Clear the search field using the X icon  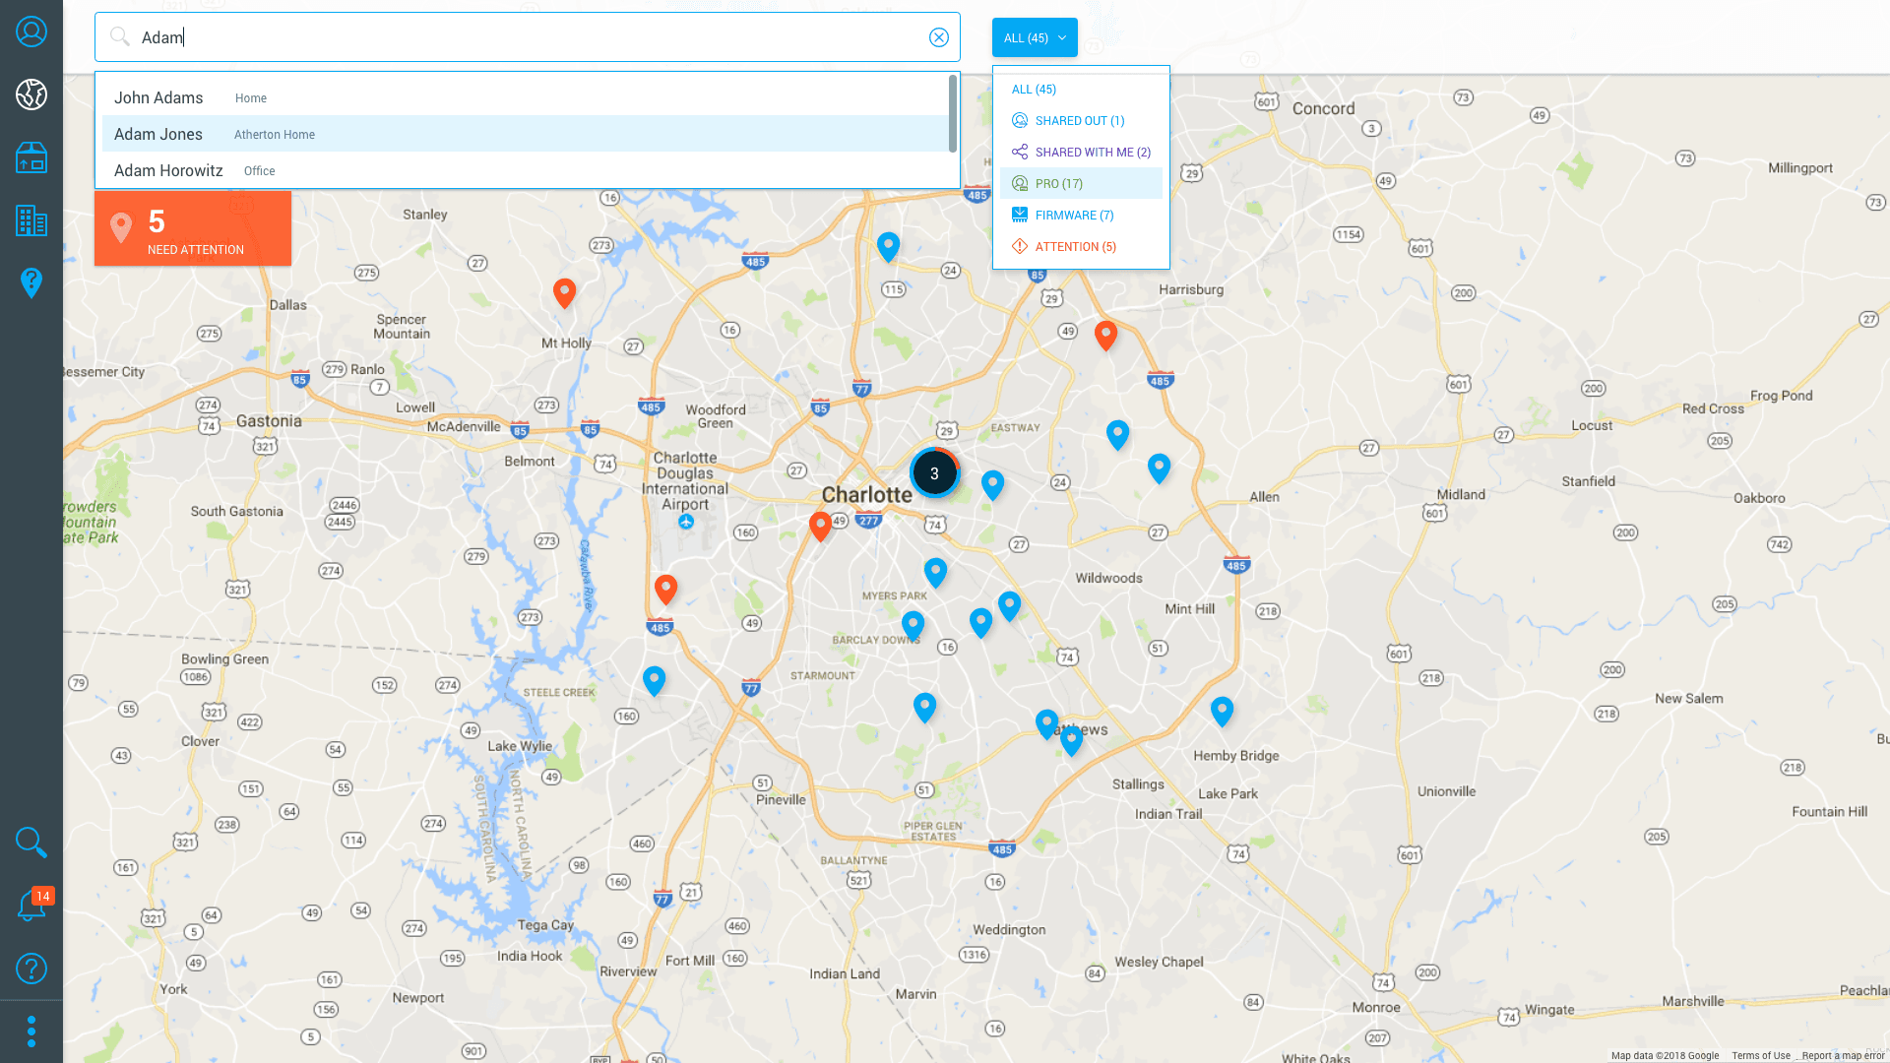pyautogui.click(x=939, y=36)
